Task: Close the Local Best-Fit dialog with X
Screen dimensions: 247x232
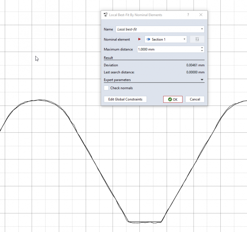Action: tap(201, 15)
